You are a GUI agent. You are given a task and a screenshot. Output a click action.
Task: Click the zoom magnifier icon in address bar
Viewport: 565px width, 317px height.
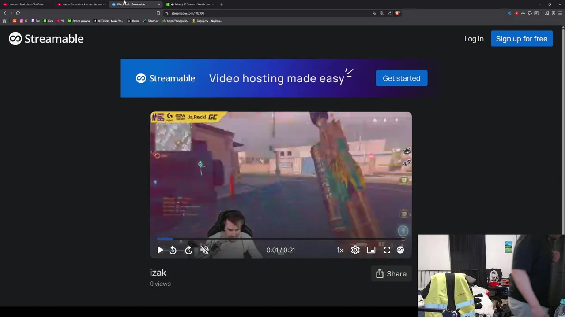tap(382, 13)
